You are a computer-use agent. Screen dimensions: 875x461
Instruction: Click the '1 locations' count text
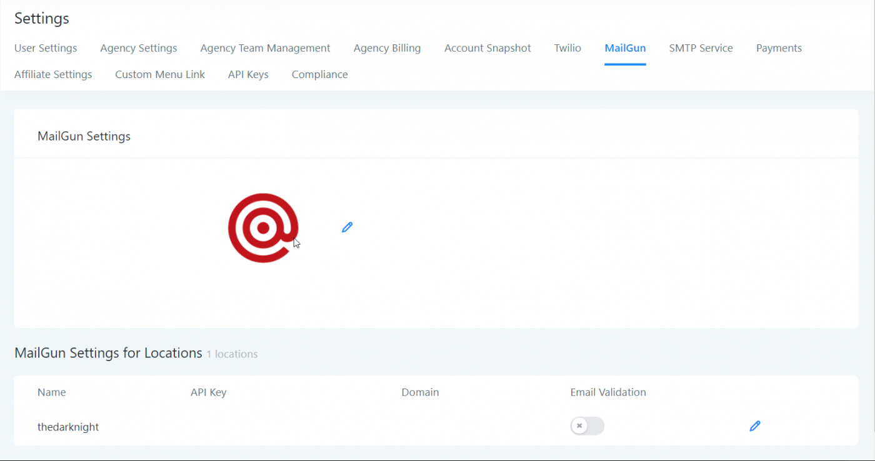(232, 354)
